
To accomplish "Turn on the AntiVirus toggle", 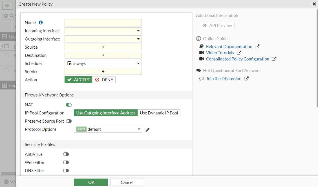I will point(66,154).
